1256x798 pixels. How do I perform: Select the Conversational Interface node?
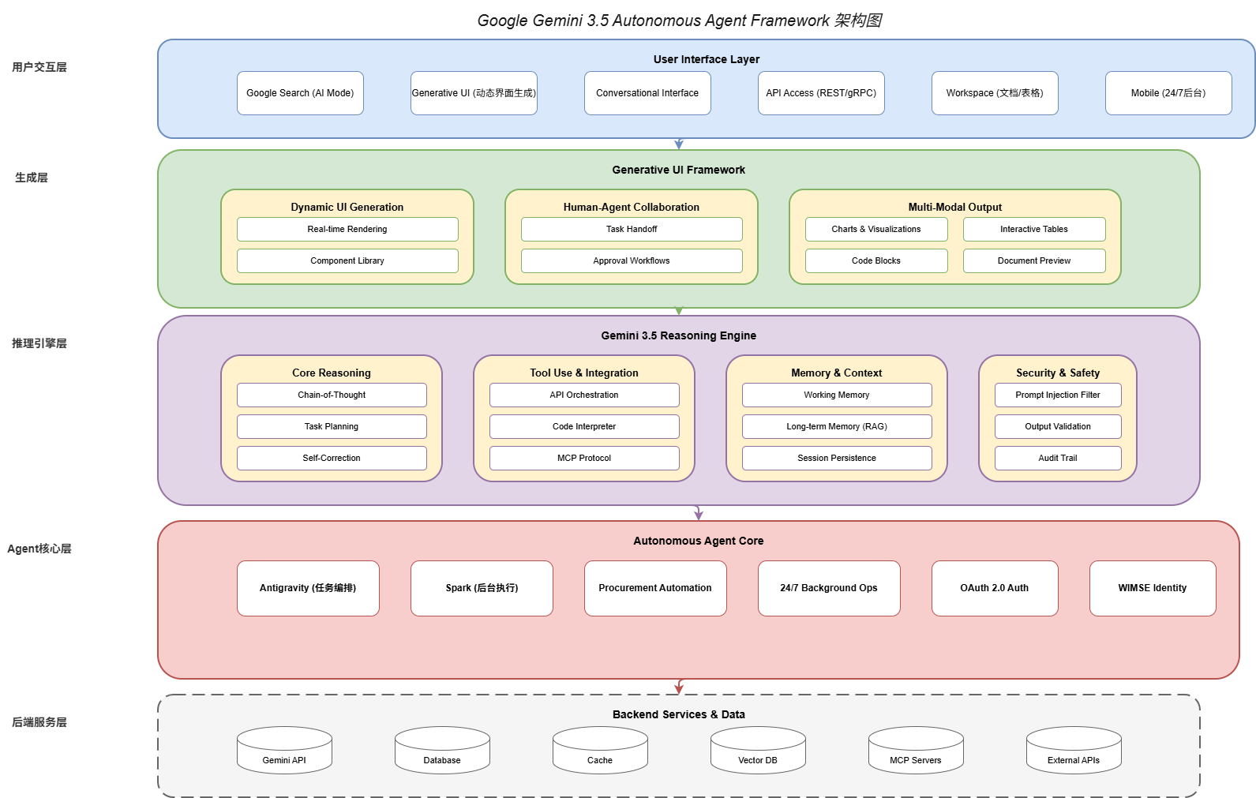tap(647, 93)
